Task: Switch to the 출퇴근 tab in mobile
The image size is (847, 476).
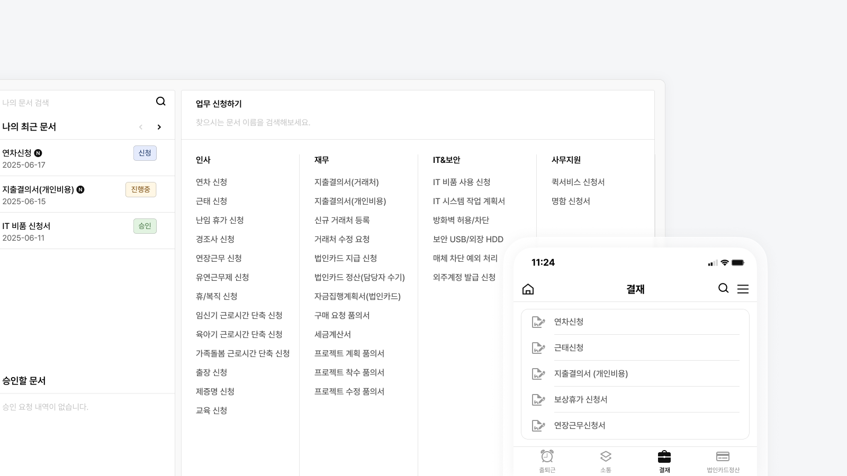Action: click(x=547, y=461)
